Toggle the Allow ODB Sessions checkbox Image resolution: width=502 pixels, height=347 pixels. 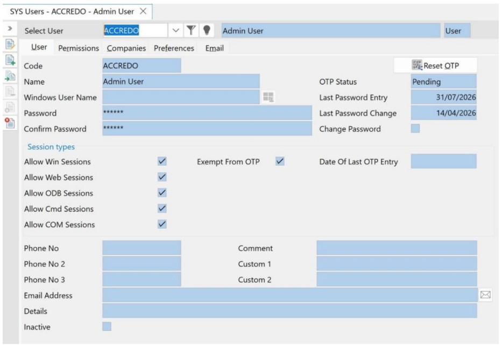(162, 193)
